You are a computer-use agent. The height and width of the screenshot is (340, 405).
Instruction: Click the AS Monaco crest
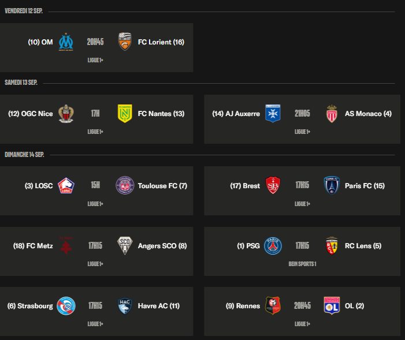[x=331, y=113]
